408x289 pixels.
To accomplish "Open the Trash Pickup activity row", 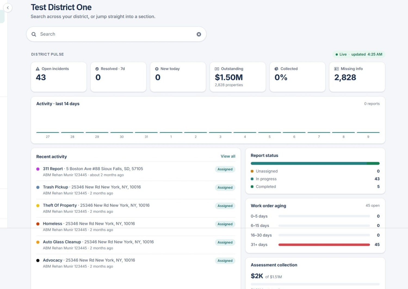I will pos(136,190).
